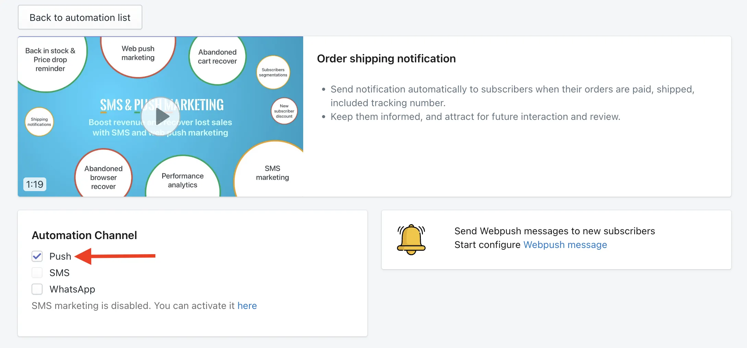Play the SMS & Push Marketing video
747x348 pixels.
160,116
